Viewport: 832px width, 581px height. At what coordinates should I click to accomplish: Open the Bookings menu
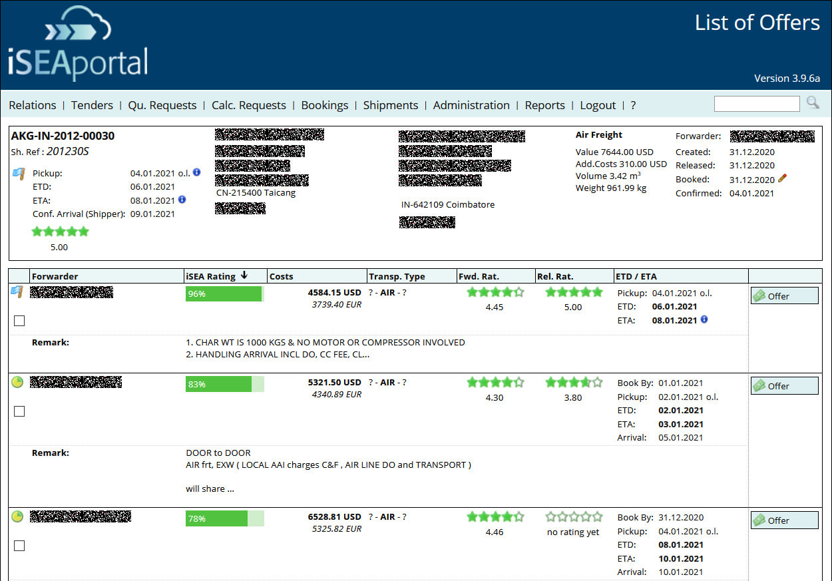coord(324,105)
